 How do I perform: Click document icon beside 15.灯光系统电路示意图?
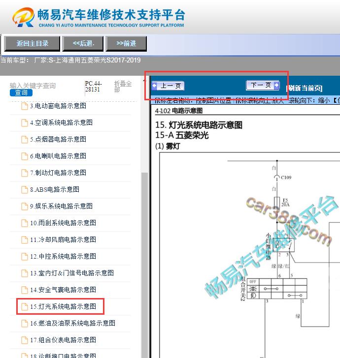(25, 307)
